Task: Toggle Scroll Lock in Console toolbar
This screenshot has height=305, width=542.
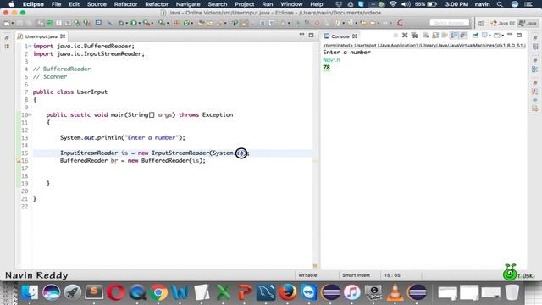Action: coord(435,36)
